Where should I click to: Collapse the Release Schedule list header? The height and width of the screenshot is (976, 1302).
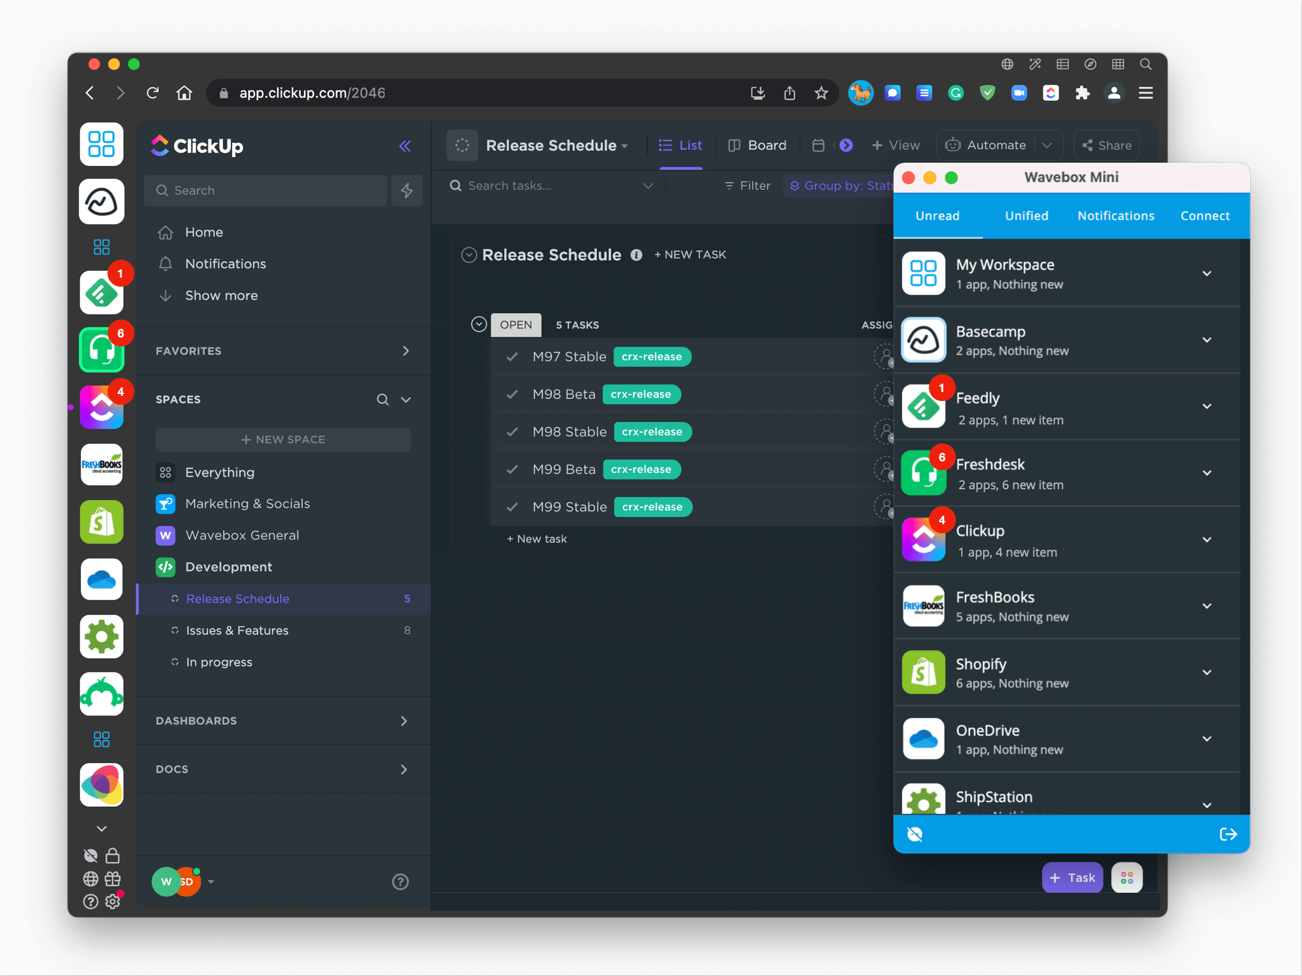pyautogui.click(x=469, y=255)
